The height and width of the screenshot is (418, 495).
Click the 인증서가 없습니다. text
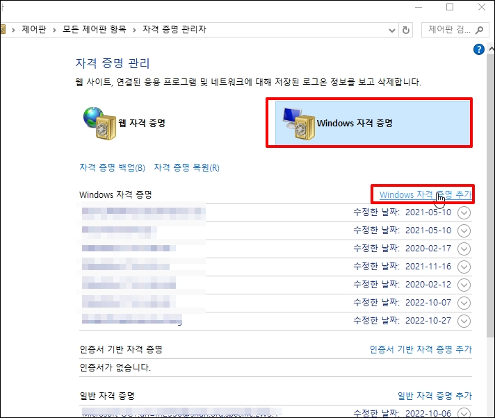(115, 367)
